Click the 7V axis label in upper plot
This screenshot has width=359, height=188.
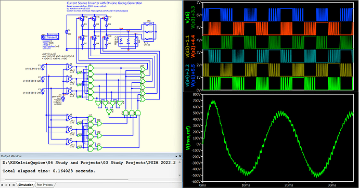pyautogui.click(x=199, y=2)
